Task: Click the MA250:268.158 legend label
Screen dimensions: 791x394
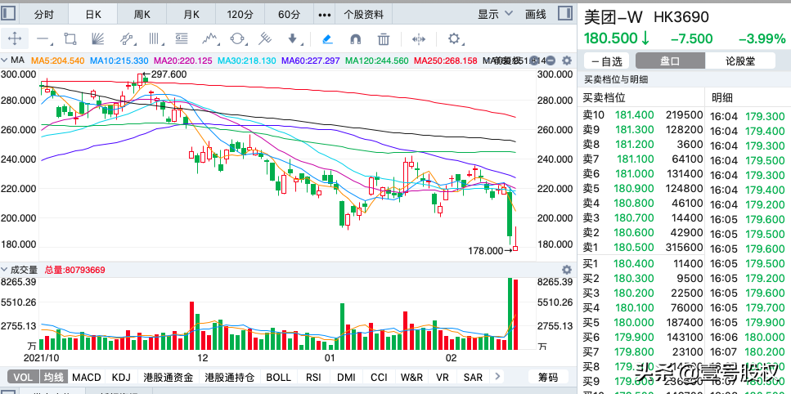Action: (446, 61)
